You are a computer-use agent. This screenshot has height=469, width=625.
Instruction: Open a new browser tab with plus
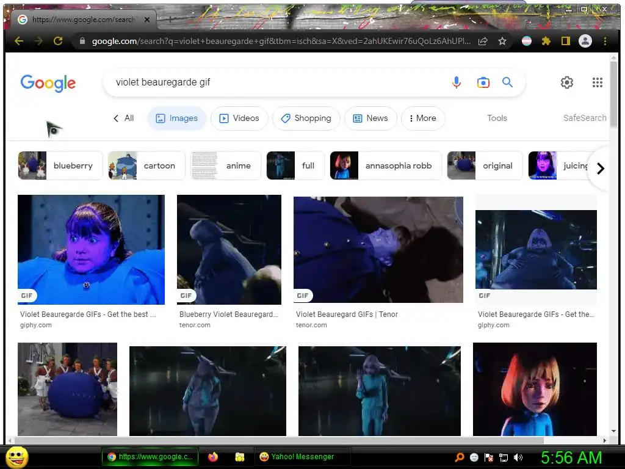170,19
